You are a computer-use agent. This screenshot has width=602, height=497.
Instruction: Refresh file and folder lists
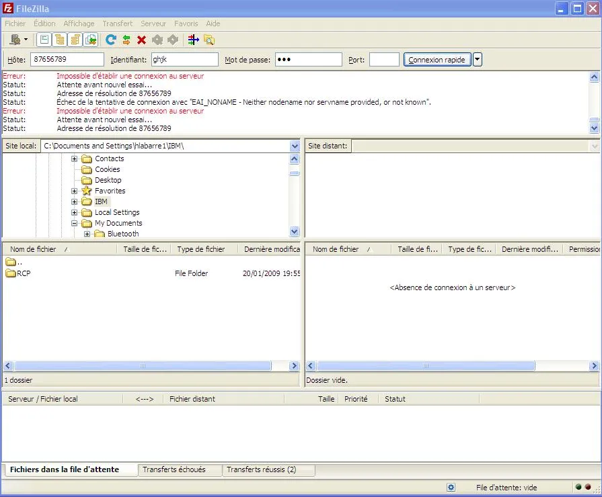click(x=111, y=40)
